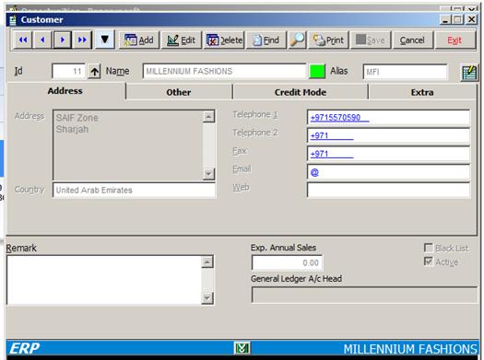The height and width of the screenshot is (360, 484).
Task: Go to the first record with double-left arrow
Action: 23,40
